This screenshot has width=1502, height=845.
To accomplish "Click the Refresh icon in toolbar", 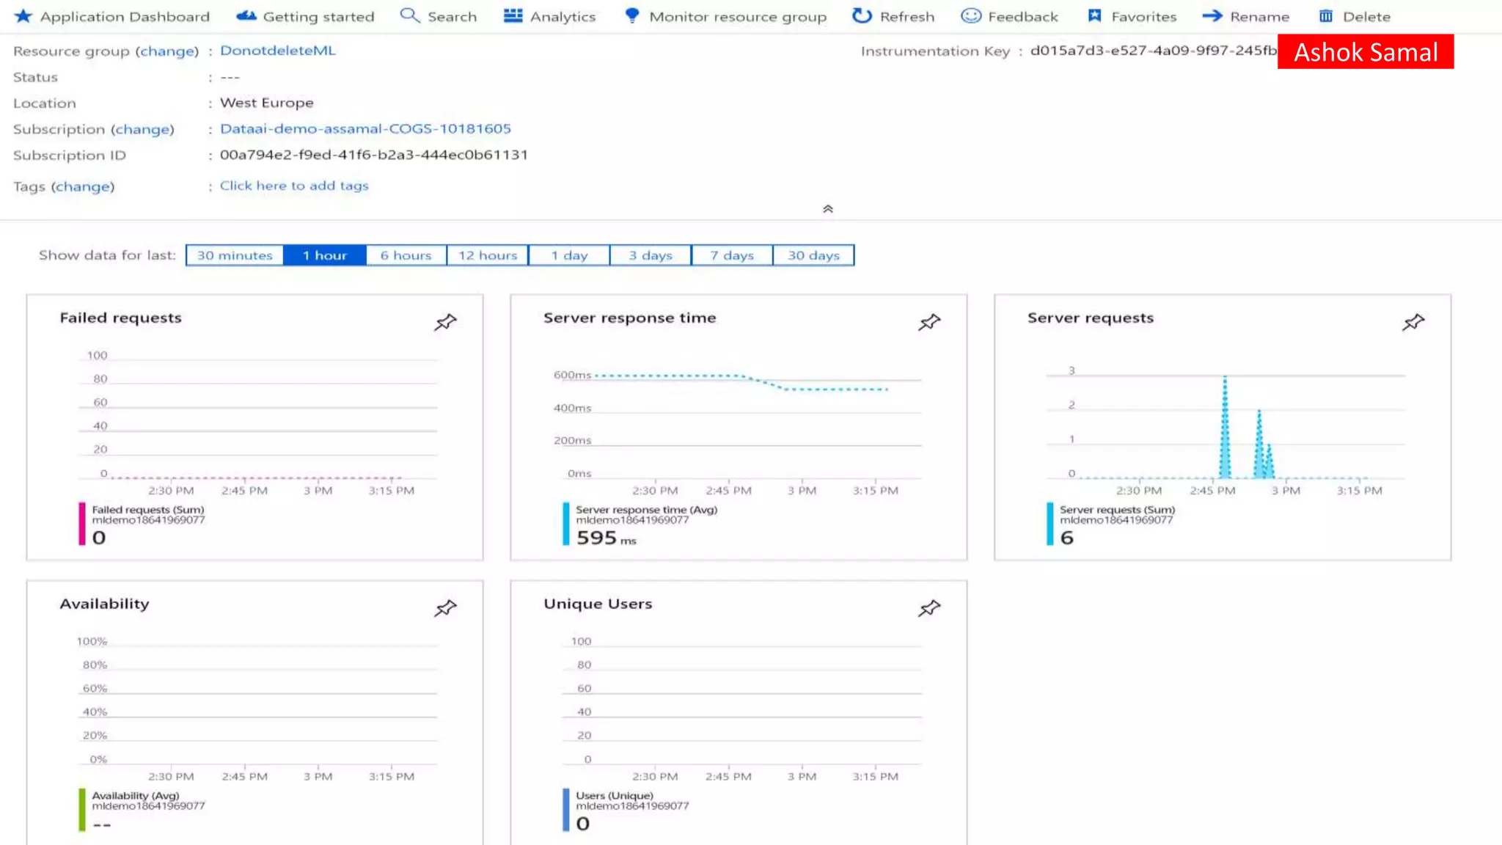I will [862, 16].
